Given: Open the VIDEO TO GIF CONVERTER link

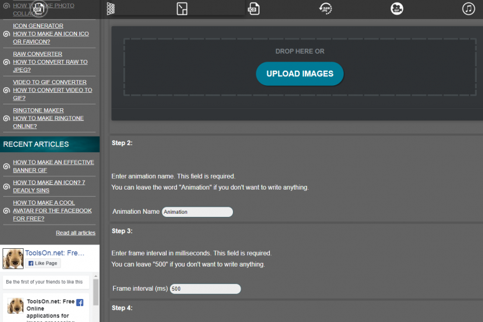Looking at the screenshot, I should (x=50, y=82).
